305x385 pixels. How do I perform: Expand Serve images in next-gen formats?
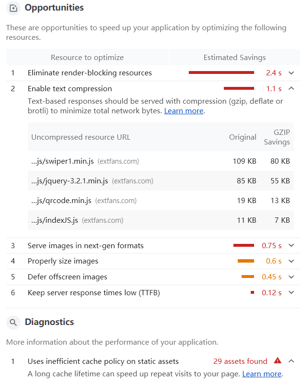click(291, 246)
